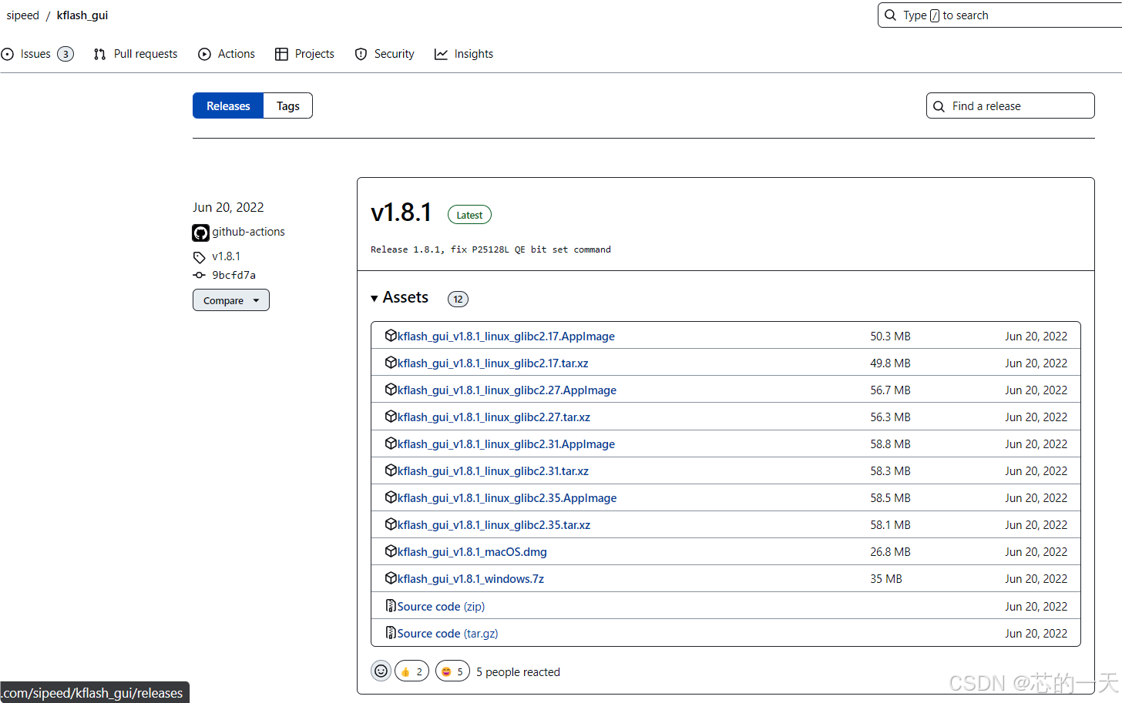Image resolution: width=1122 pixels, height=703 pixels.
Task: Open the kflash_gui repository link
Action: (x=82, y=15)
